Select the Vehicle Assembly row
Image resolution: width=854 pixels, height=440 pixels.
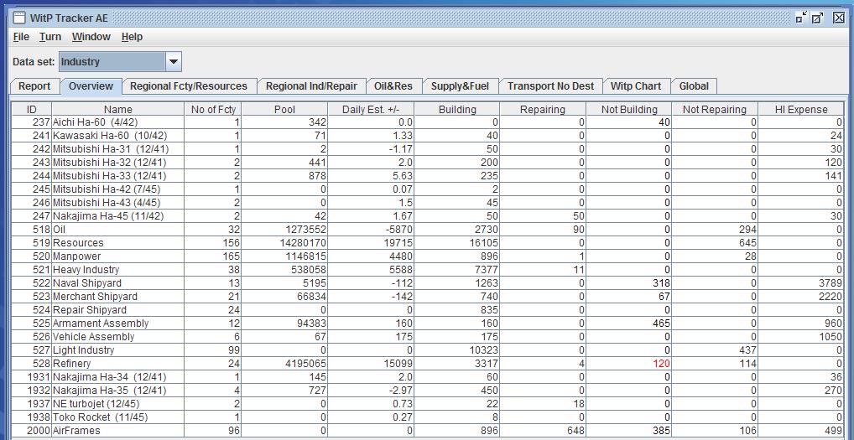click(x=428, y=337)
